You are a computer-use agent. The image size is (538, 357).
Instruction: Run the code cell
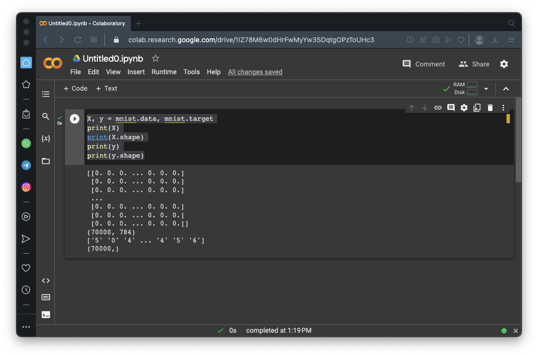point(74,119)
